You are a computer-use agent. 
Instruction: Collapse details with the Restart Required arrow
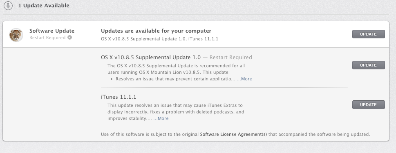pyautogui.click(x=69, y=38)
